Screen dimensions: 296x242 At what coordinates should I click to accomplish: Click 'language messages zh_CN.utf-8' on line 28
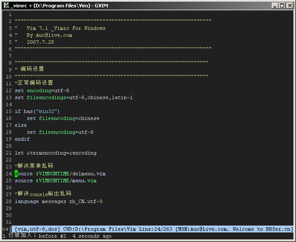pos(58,201)
